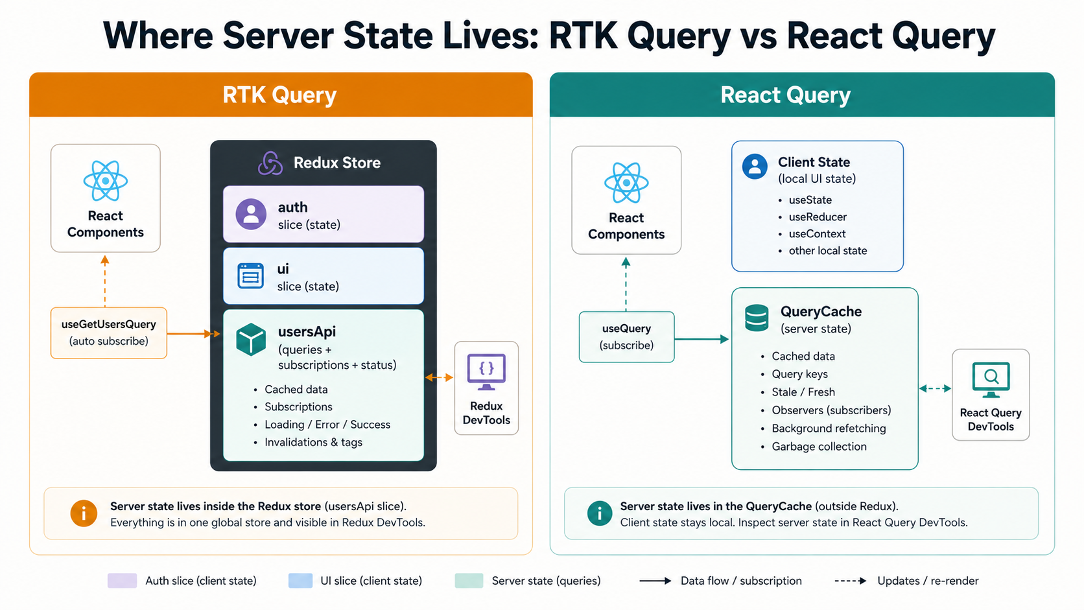This screenshot has height=610, width=1084.
Task: Click React Components label in React Query panel
Action: (x=626, y=226)
